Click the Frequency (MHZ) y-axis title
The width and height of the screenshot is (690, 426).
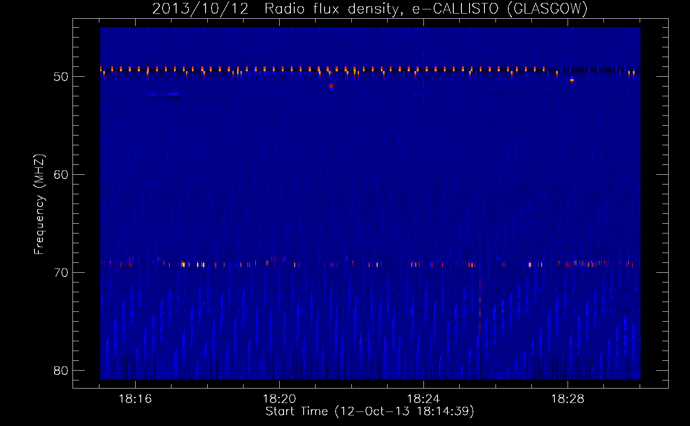coord(39,204)
